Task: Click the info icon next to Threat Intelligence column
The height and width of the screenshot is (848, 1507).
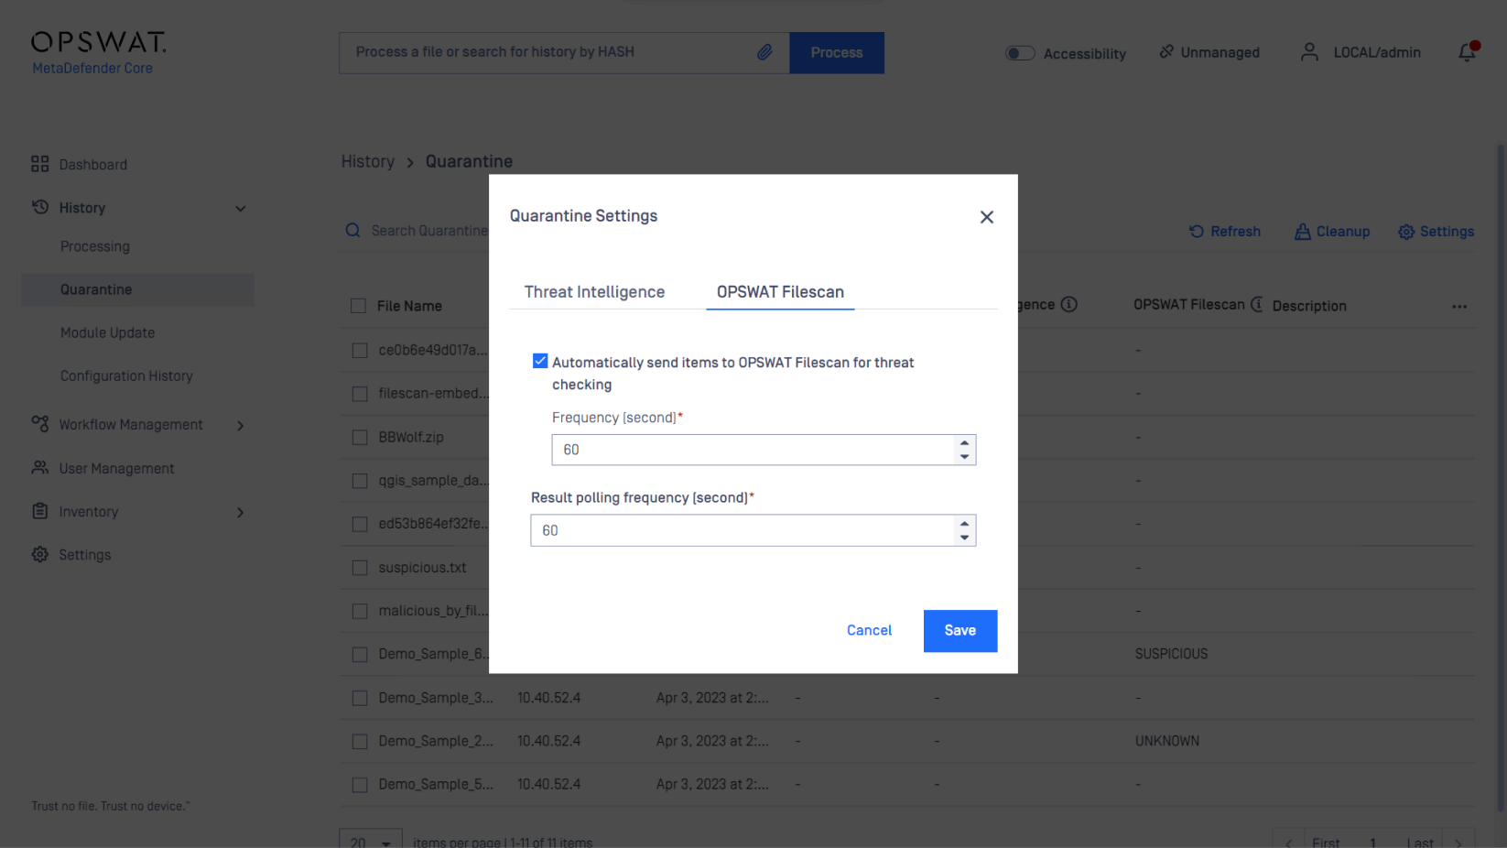Action: [x=1068, y=304]
